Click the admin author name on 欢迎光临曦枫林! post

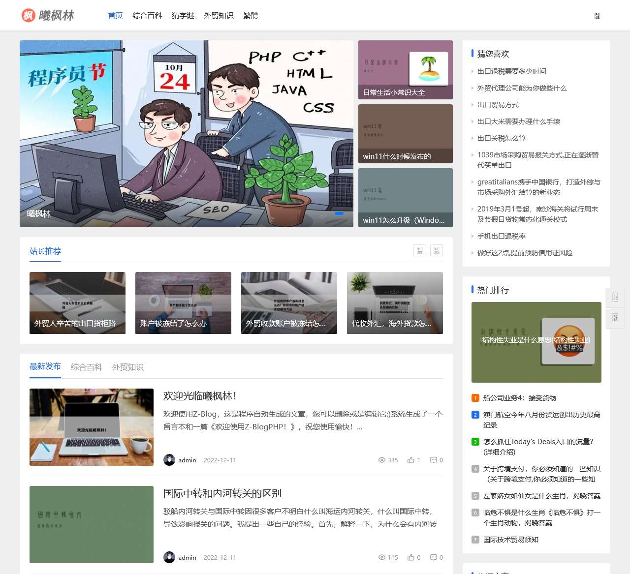click(187, 460)
